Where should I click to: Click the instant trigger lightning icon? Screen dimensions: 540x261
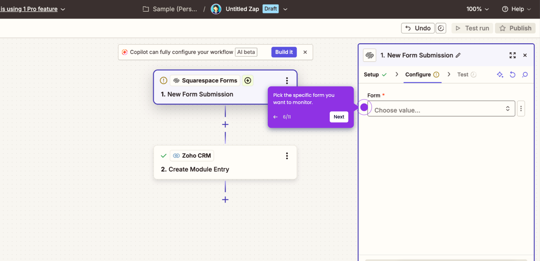248,80
